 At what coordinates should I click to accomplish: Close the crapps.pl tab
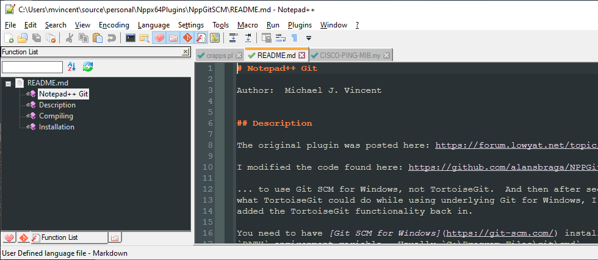[x=239, y=56]
